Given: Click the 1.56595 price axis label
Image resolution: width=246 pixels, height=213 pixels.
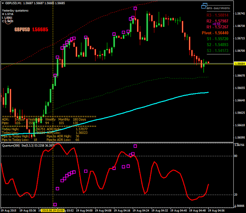Looking at the screenshot, I should tap(240, 138).
